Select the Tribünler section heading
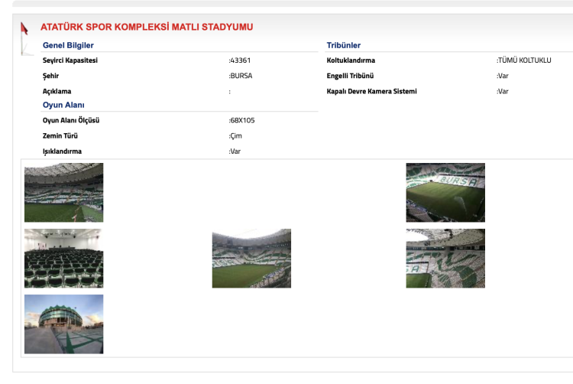573x384 pixels. coord(344,46)
